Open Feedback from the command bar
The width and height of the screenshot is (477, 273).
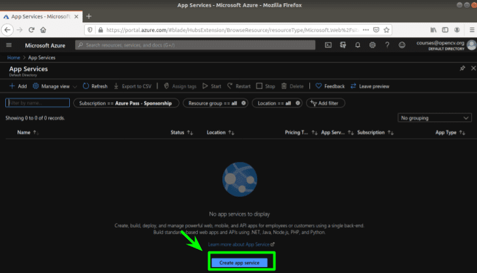[x=330, y=86]
